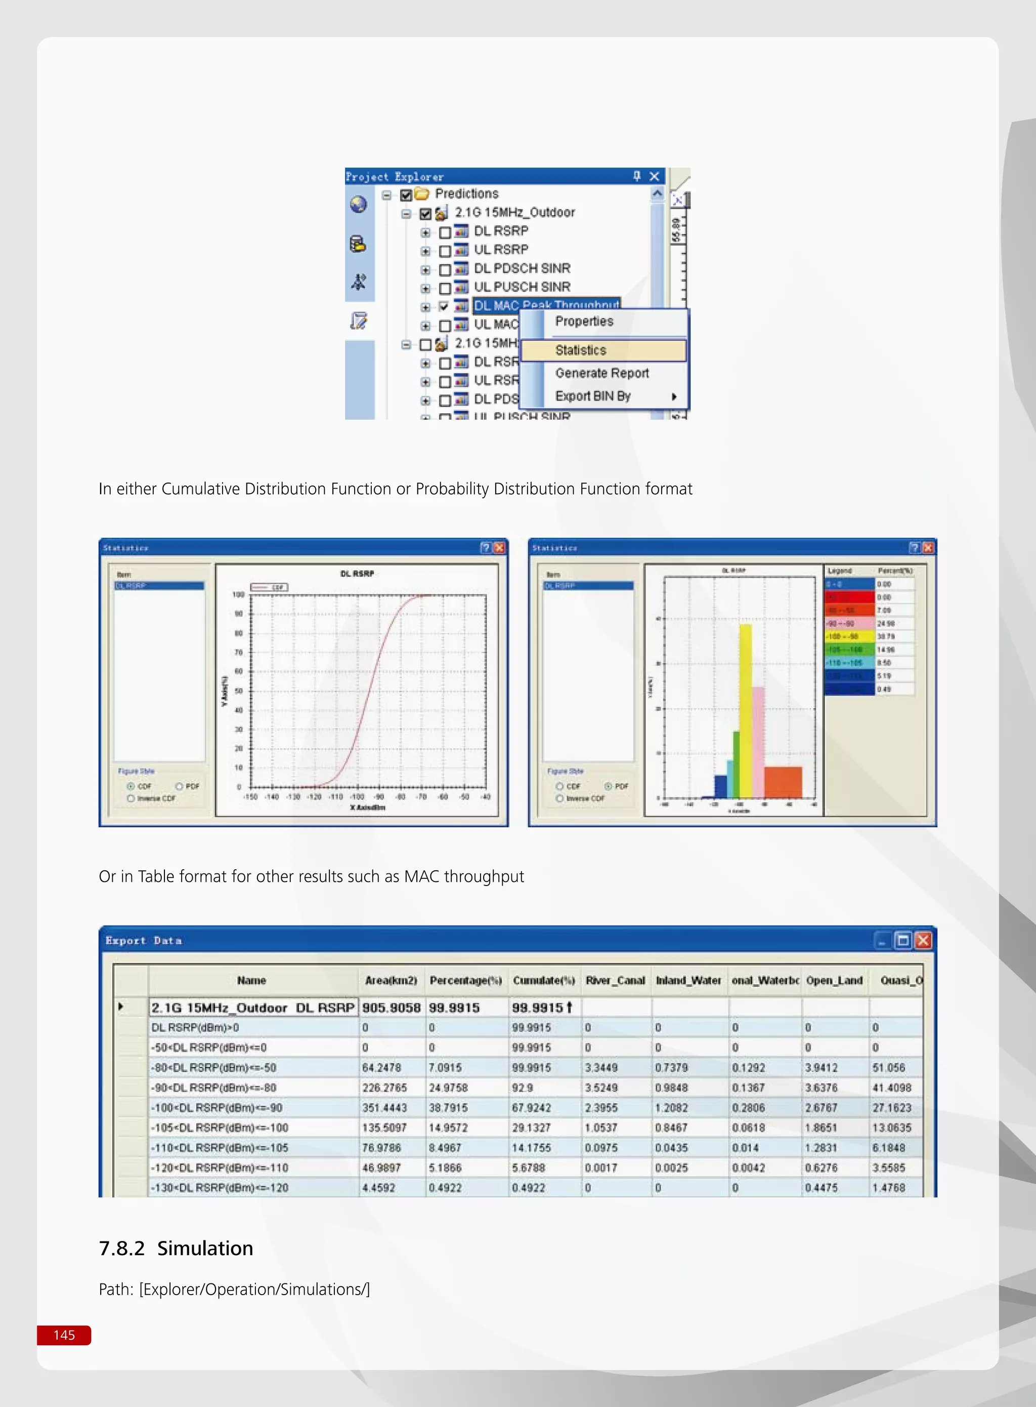Select the notepad operation icon in Project Explorer sidebar
This screenshot has width=1036, height=1407.
[x=358, y=320]
